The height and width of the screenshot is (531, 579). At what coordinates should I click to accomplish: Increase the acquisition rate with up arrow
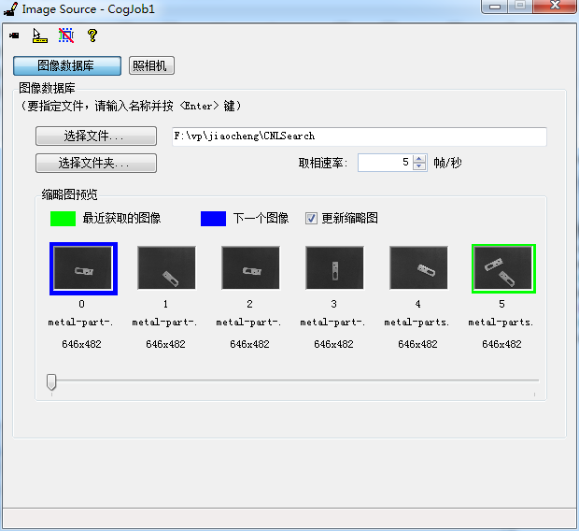(419, 159)
